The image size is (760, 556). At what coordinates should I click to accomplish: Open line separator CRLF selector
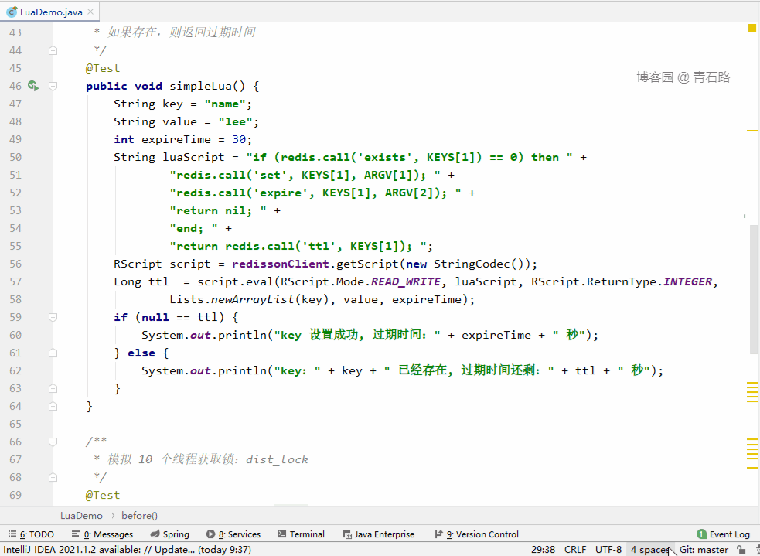tap(575, 549)
